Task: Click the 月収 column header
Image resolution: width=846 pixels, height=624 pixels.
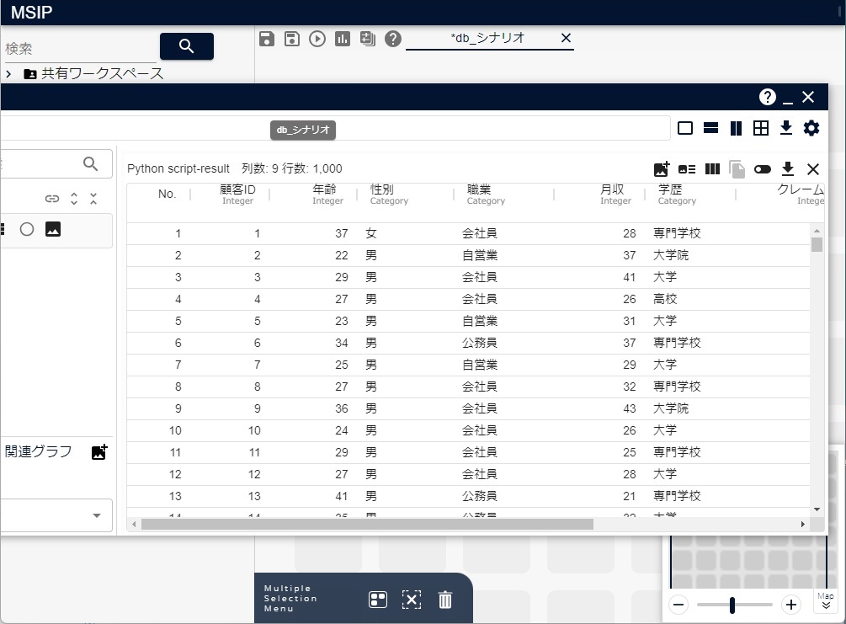Action: pos(615,195)
